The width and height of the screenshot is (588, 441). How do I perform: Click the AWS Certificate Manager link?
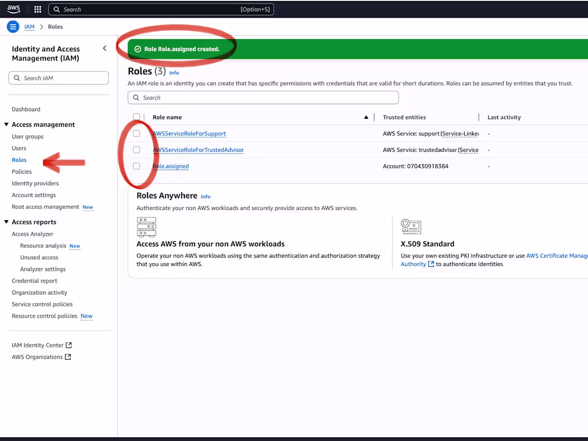[x=557, y=255]
